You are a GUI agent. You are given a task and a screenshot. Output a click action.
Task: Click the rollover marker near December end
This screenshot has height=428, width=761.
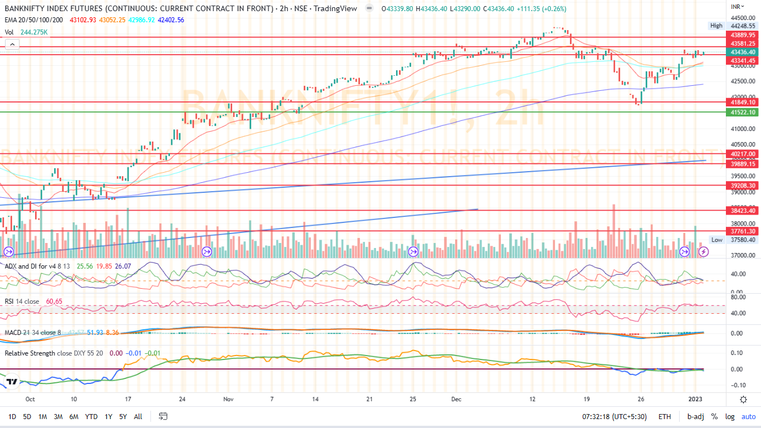(685, 252)
